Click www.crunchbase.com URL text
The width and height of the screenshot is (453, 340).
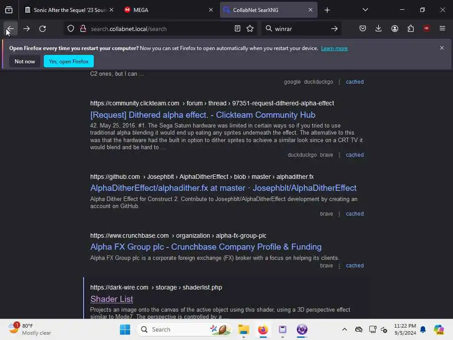pyautogui.click(x=178, y=236)
